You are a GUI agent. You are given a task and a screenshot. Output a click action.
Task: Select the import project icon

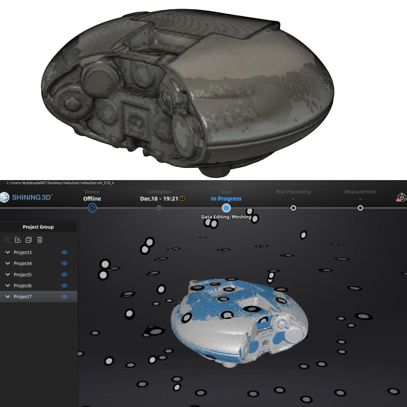coord(18,240)
